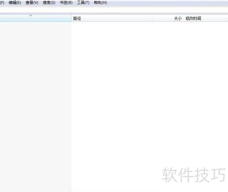
Task: Click the empty grey name column list area
Action: pyautogui.click(x=35, y=107)
